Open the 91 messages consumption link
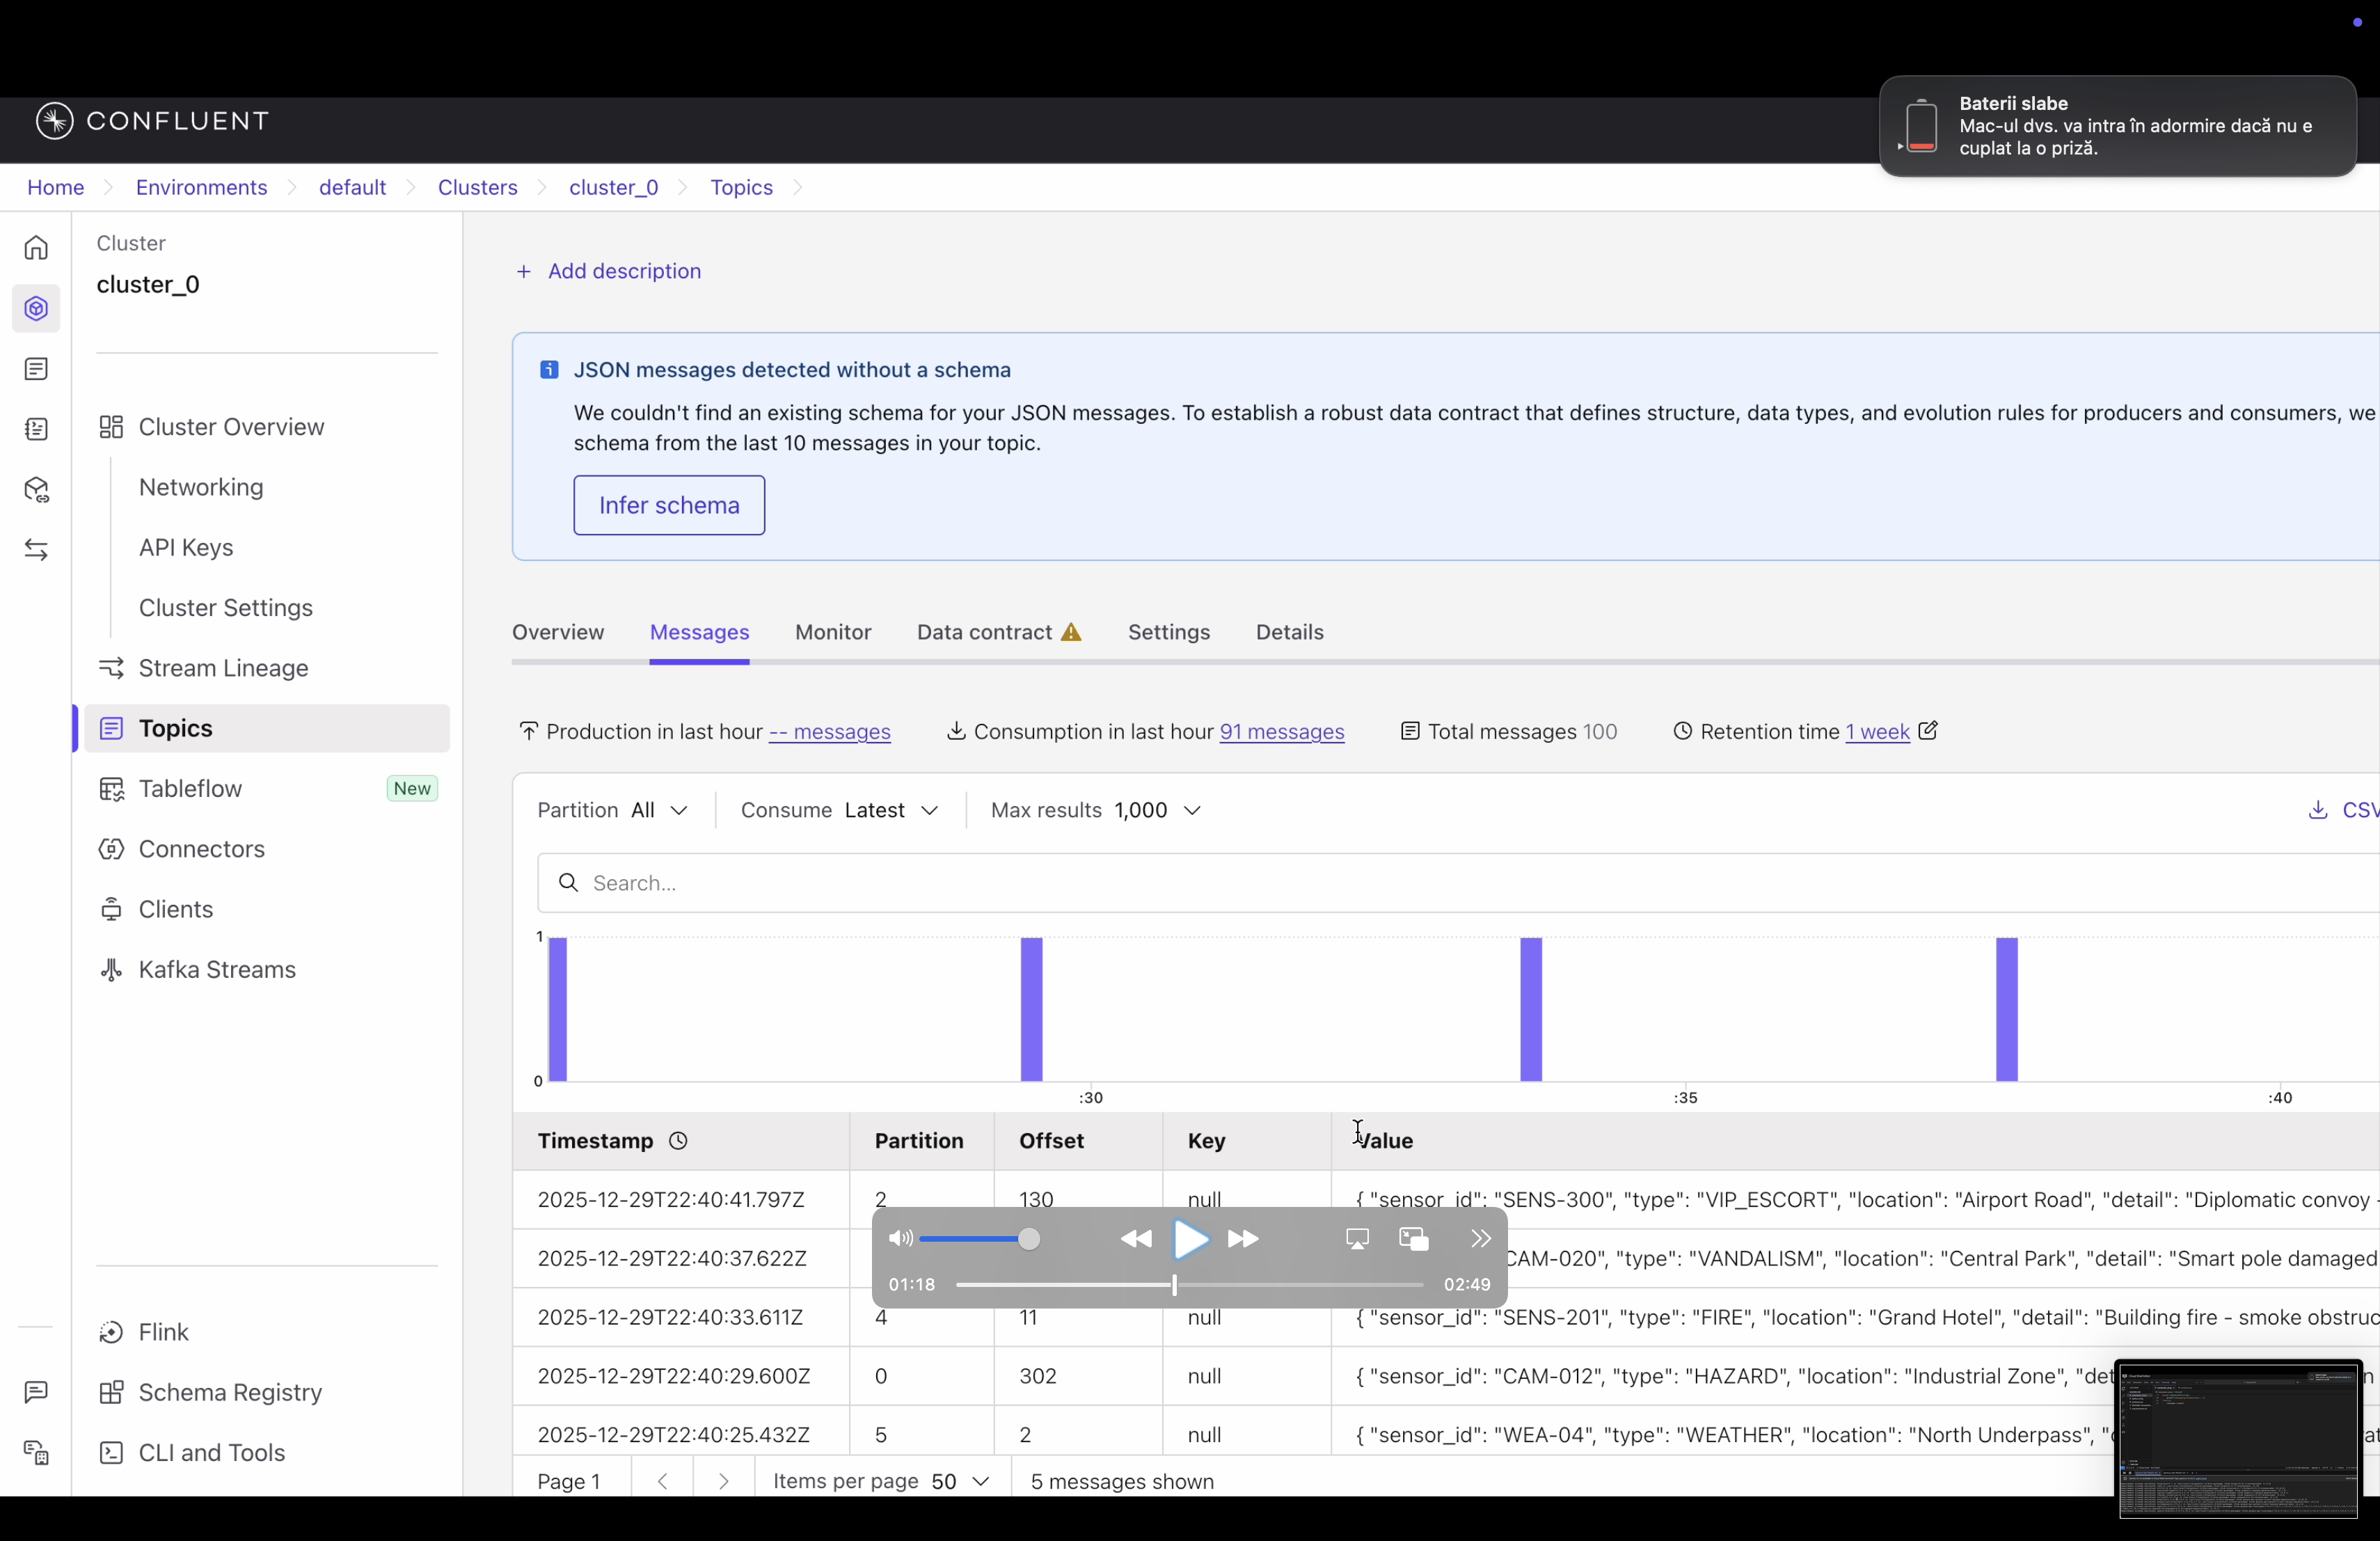2380x1541 pixels. tap(1281, 732)
